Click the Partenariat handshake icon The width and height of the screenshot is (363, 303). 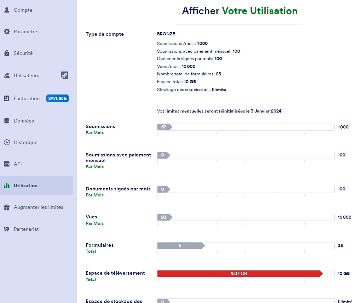[x=7, y=229]
